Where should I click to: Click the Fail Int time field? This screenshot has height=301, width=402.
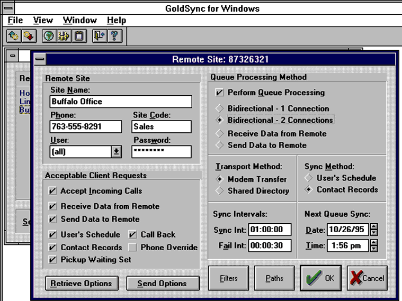[270, 245]
